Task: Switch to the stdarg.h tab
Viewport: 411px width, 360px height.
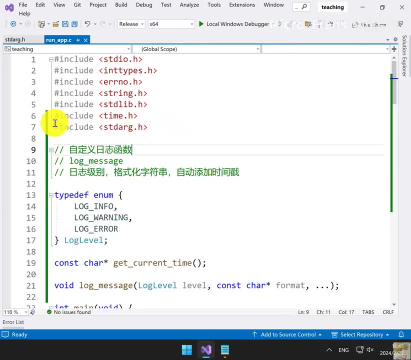Action: [15, 39]
